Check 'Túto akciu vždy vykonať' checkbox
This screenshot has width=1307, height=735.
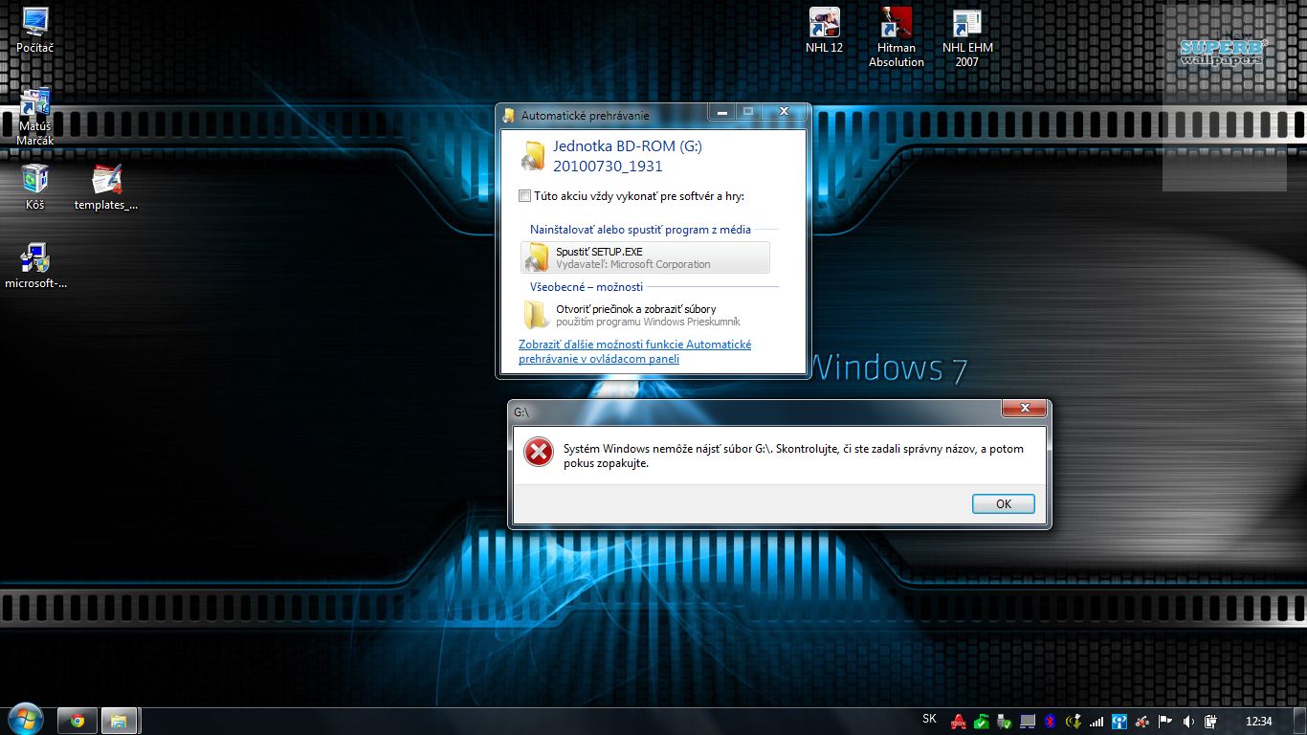[524, 196]
